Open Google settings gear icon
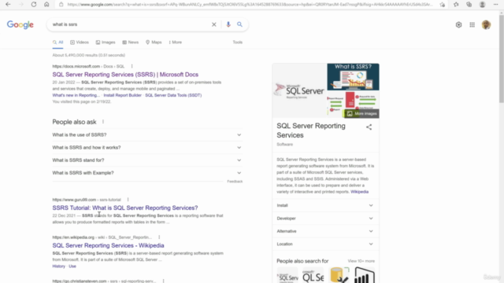 pos(458,24)
